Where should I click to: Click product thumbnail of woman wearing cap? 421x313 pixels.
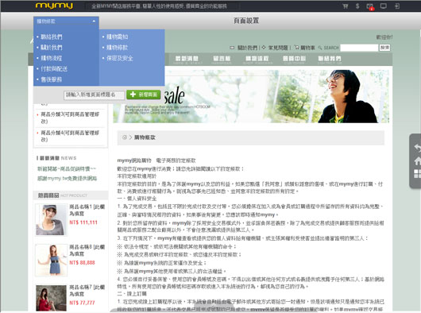pos(51,220)
